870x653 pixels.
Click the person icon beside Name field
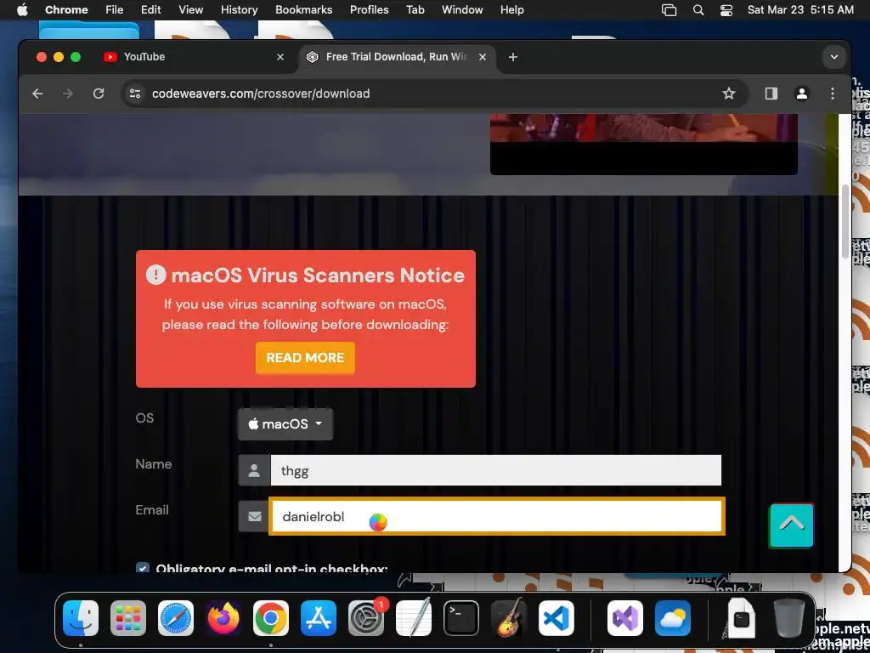(x=255, y=470)
